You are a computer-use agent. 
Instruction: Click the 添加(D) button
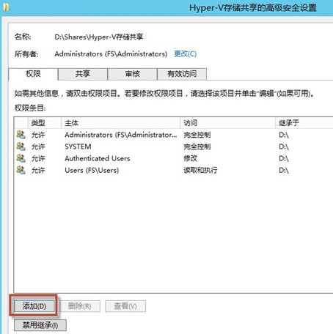tap(34, 306)
